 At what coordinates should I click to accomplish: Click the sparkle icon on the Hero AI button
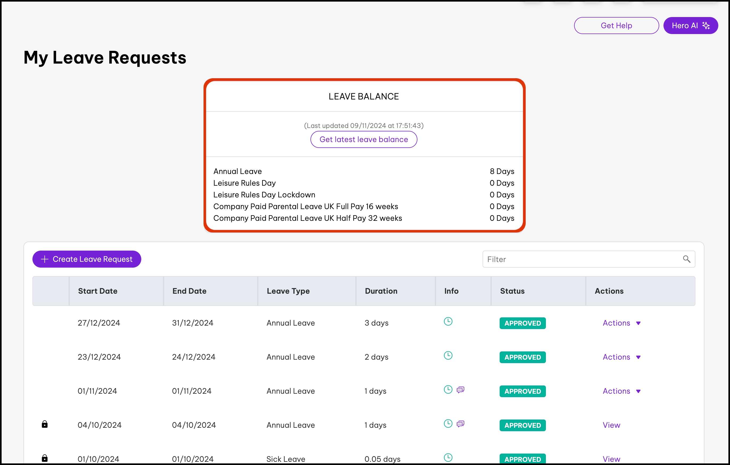click(x=706, y=26)
